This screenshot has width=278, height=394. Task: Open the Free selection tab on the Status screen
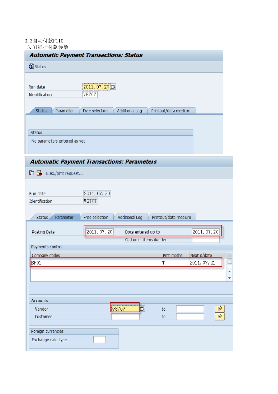click(95, 111)
